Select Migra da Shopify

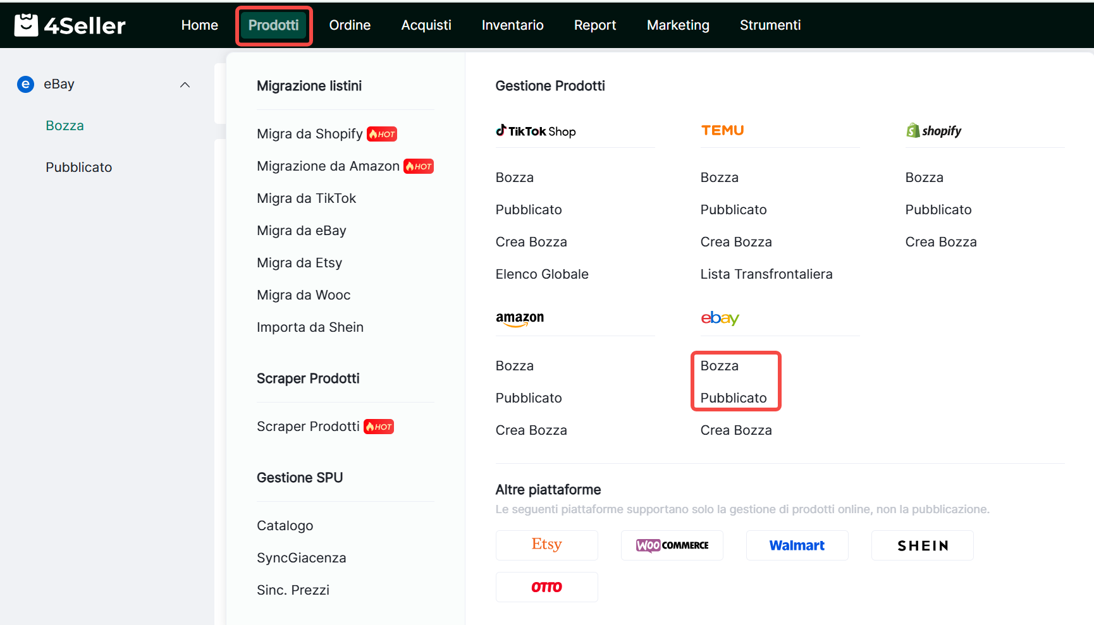tap(309, 134)
